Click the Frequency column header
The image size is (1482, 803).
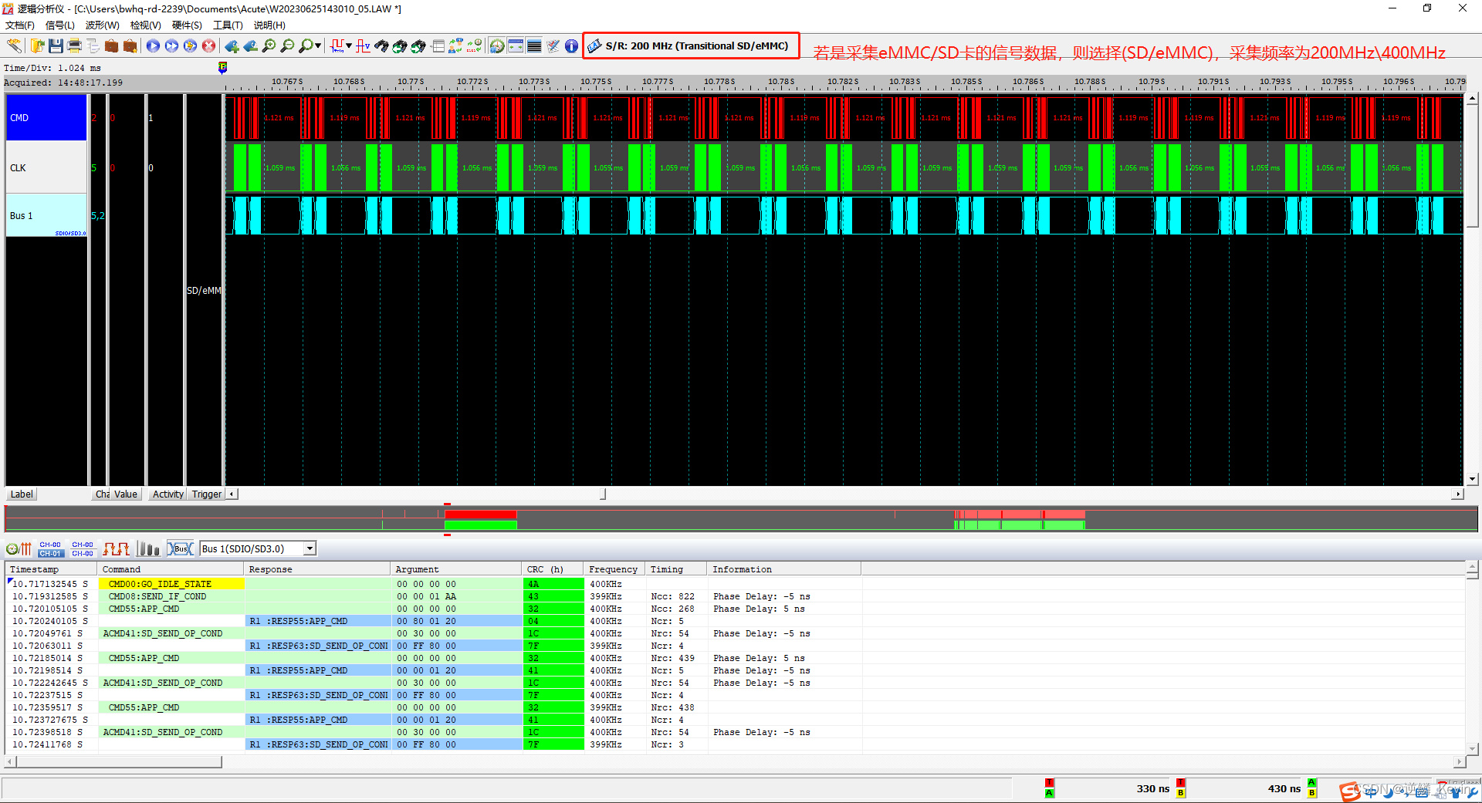tap(614, 569)
